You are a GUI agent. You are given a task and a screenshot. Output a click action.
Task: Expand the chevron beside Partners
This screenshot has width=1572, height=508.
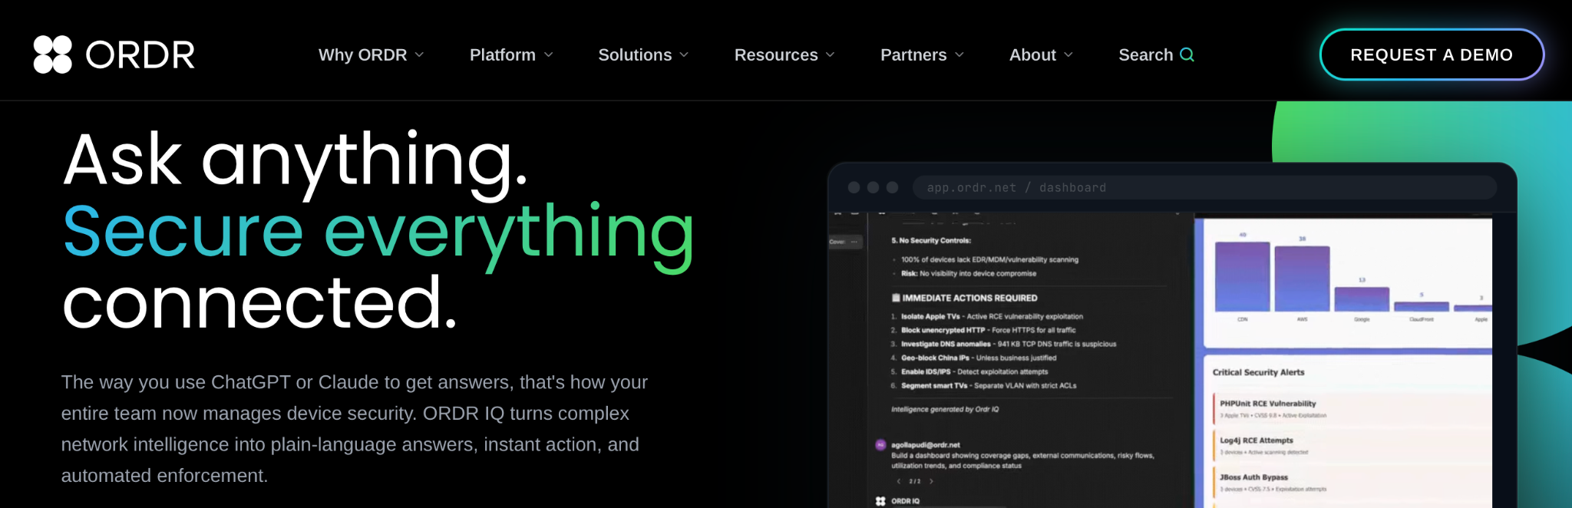pos(959,55)
